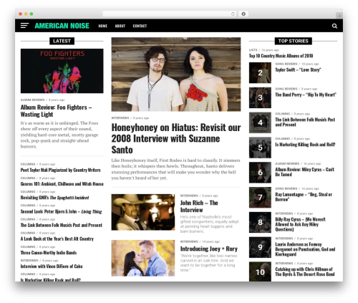Click the American Noise logo
This screenshot has height=303, width=358.
pos(62,26)
